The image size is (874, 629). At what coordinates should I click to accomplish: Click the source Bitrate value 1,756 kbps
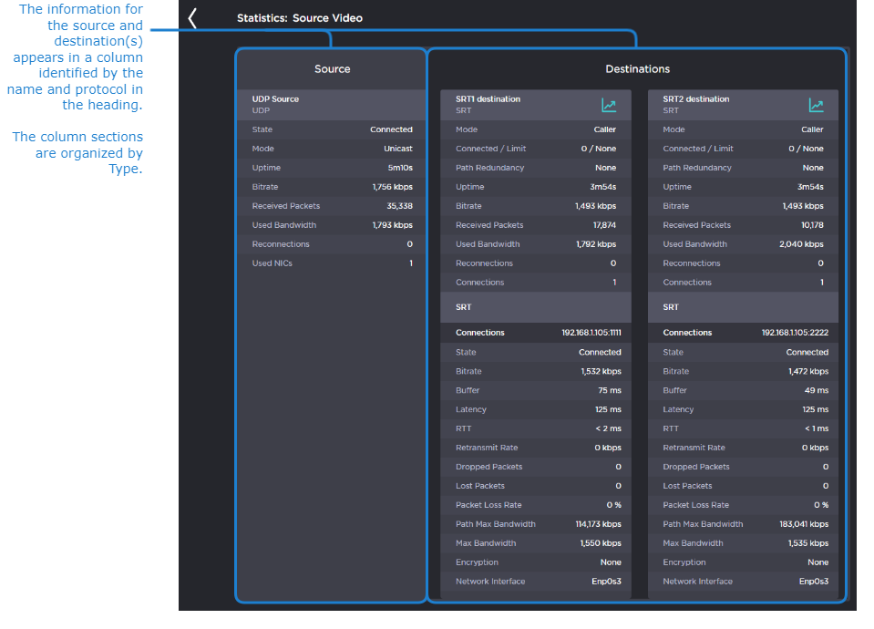(x=392, y=187)
